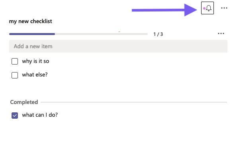
Task: Click the small red mark above progress bar
Action: pos(119,31)
